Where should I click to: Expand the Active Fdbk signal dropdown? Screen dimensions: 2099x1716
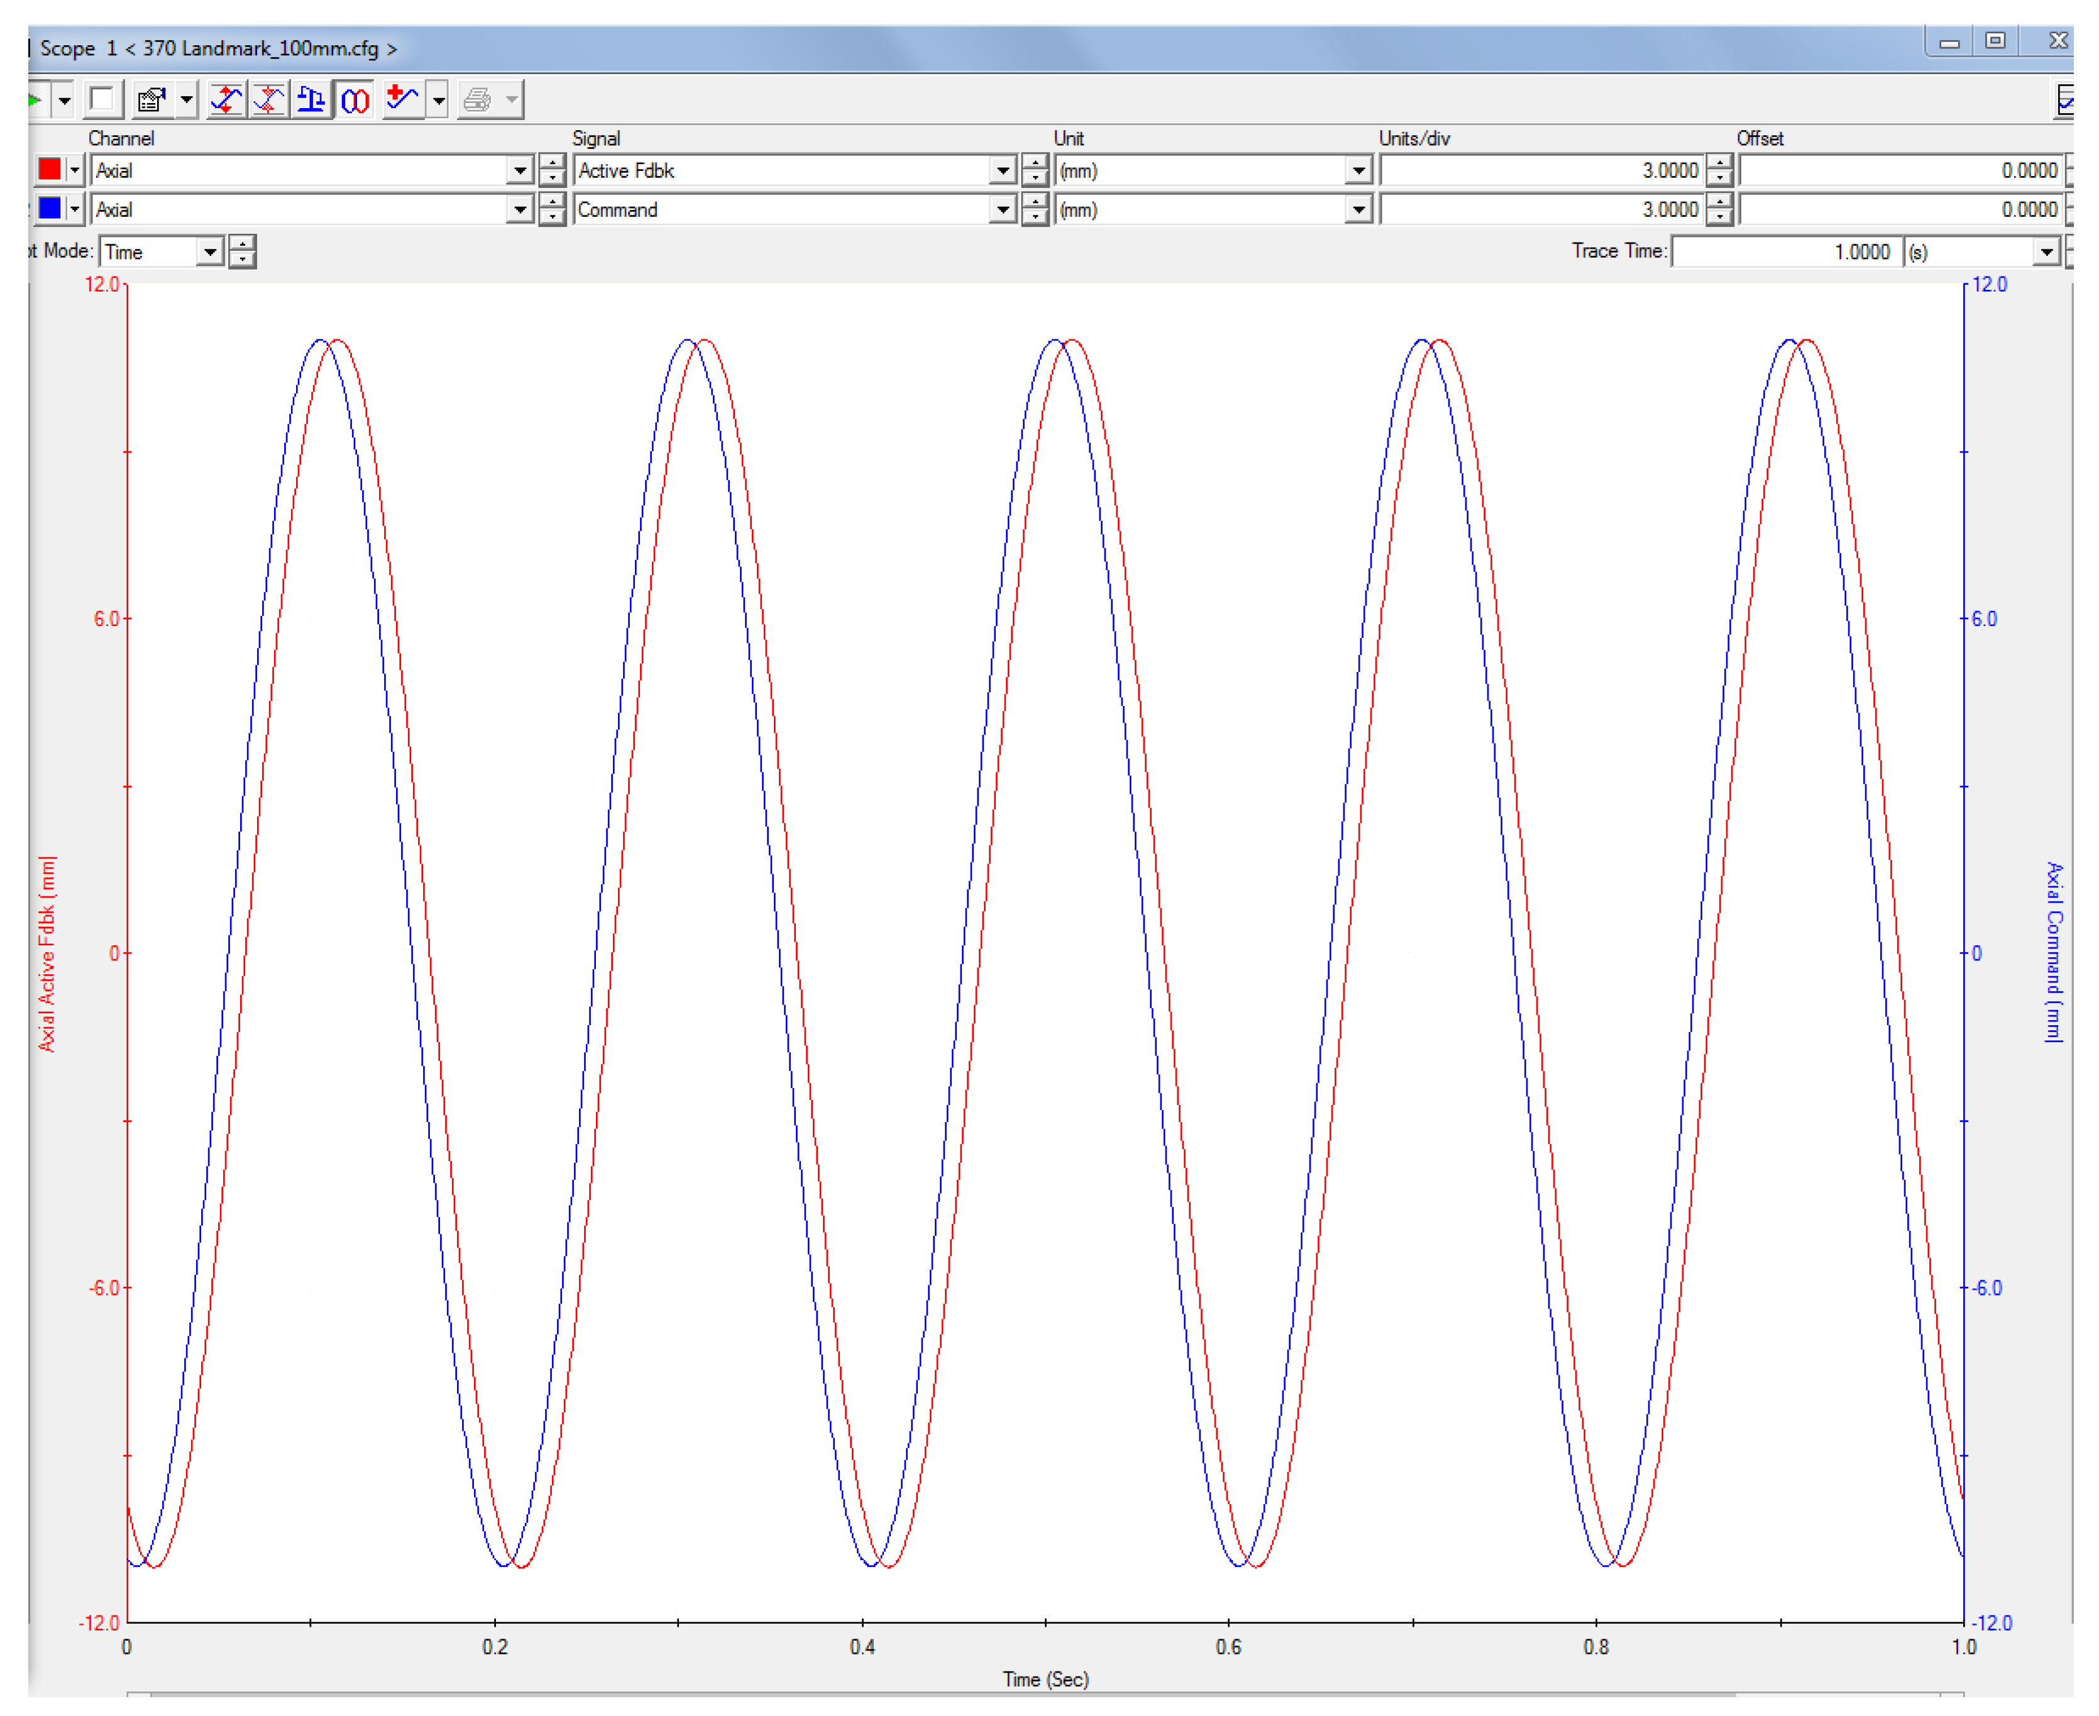pos(1003,171)
